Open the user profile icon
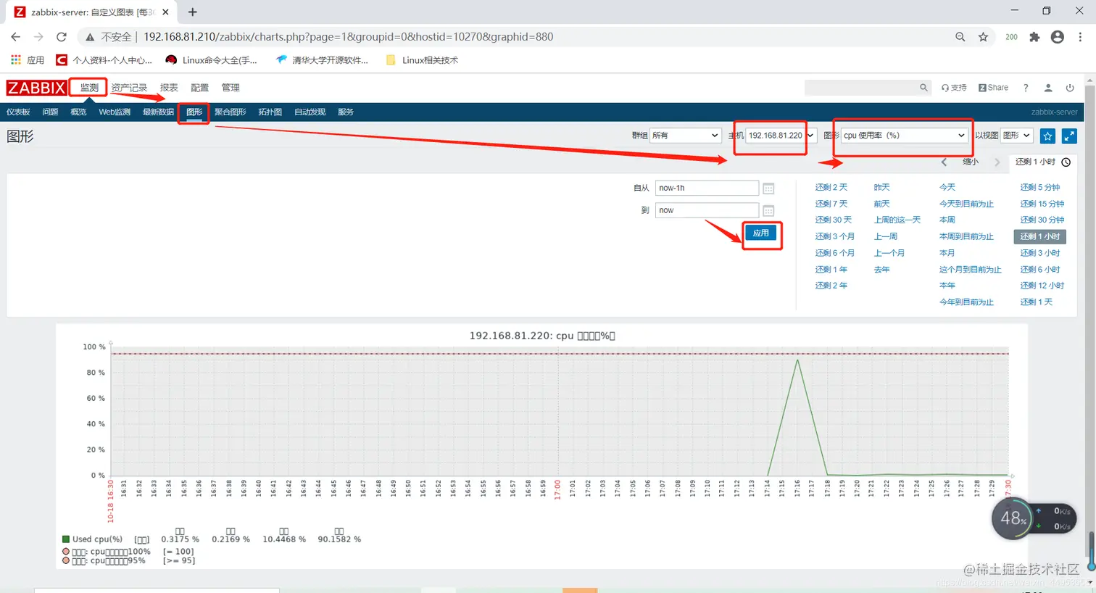This screenshot has width=1096, height=593. [x=1048, y=88]
